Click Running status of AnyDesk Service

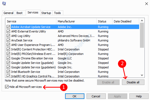(x=103, y=40)
